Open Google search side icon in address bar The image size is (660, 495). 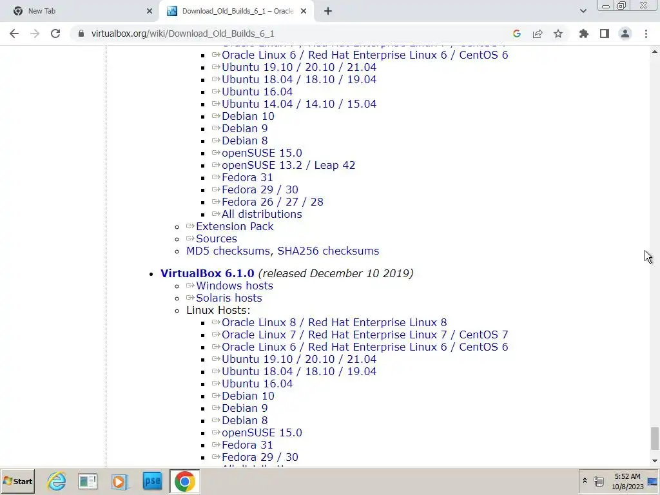[x=517, y=34]
